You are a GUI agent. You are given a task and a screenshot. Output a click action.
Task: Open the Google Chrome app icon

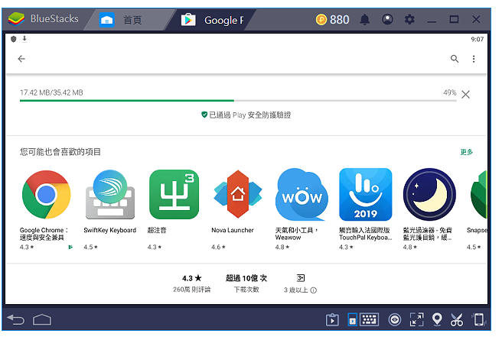(x=47, y=195)
